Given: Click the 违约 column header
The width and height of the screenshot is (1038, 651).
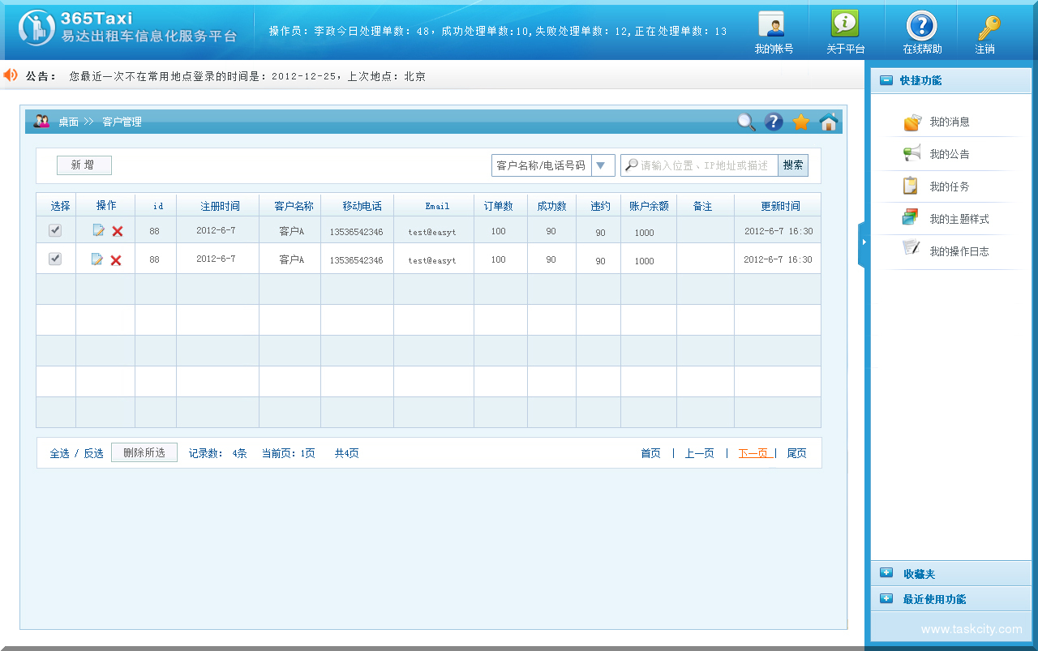Looking at the screenshot, I should 600,206.
